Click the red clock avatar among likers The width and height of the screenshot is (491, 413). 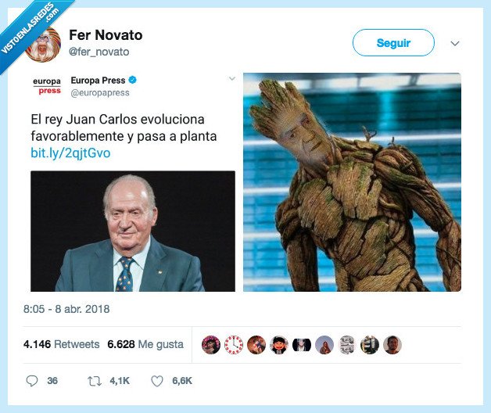234,345
